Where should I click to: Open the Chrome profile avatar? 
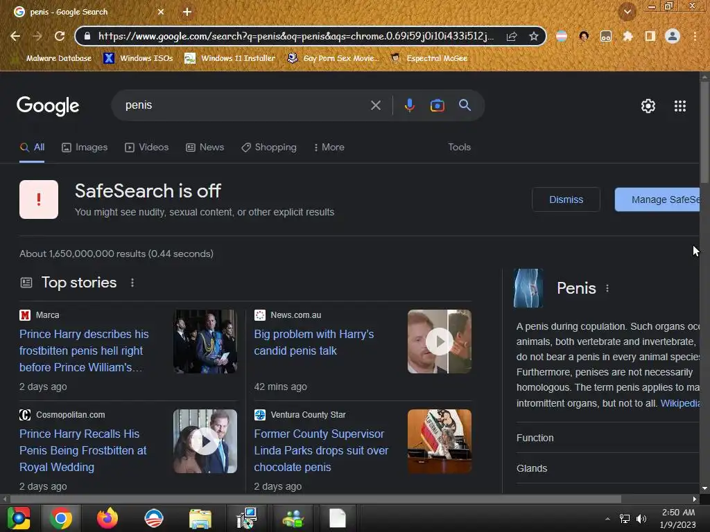673,36
